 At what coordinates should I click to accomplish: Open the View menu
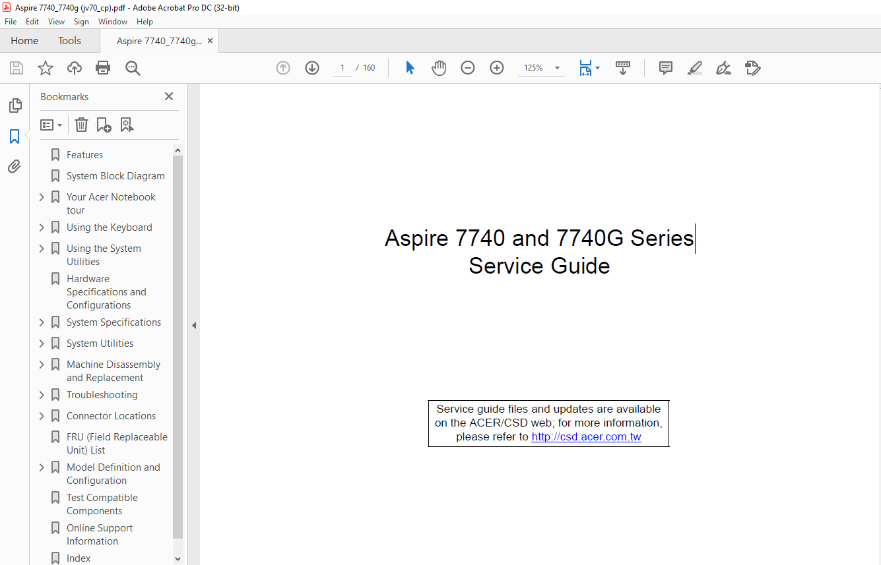click(x=56, y=22)
